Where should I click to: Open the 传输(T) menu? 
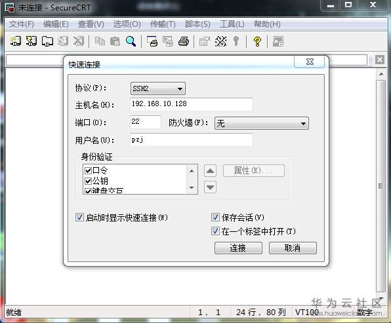tap(163, 24)
